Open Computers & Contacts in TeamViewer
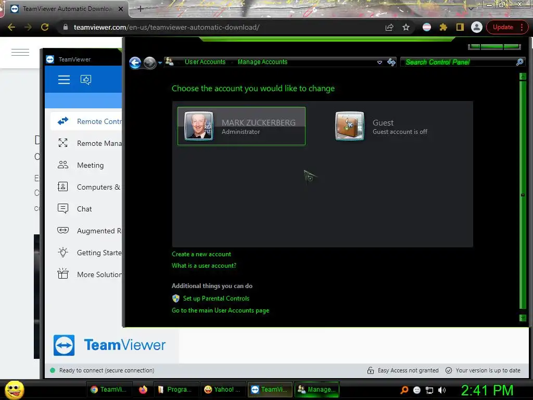Viewport: 533px width, 400px height. click(87, 187)
